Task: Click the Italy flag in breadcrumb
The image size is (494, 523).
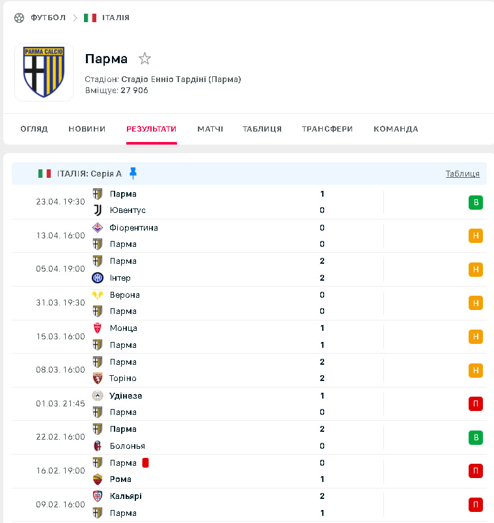Action: click(90, 18)
